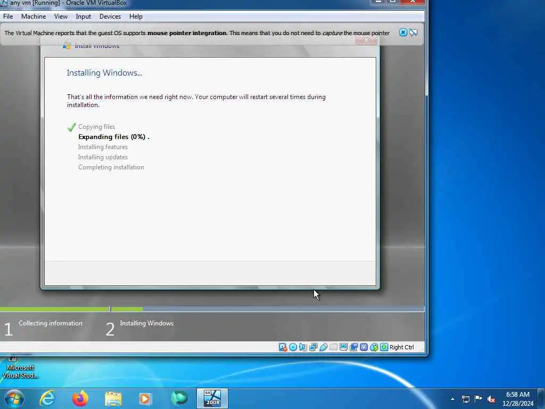Click the shared folders status icon

pyautogui.click(x=333, y=347)
